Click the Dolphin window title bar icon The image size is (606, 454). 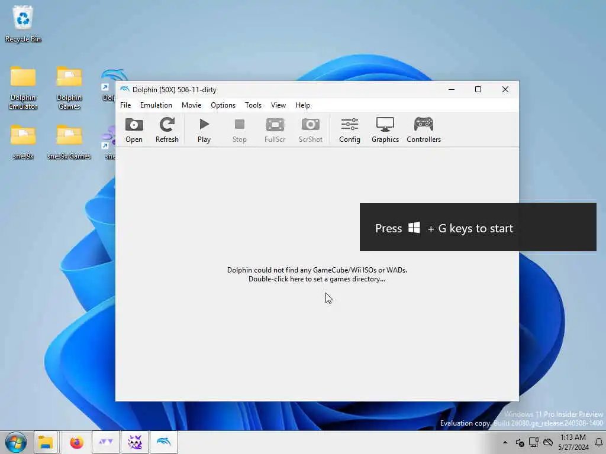124,90
